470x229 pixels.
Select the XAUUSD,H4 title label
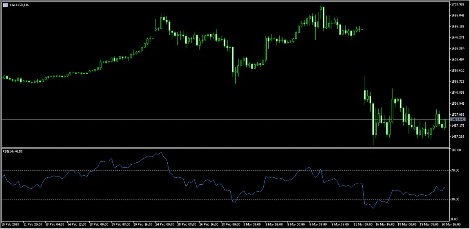(19, 5)
